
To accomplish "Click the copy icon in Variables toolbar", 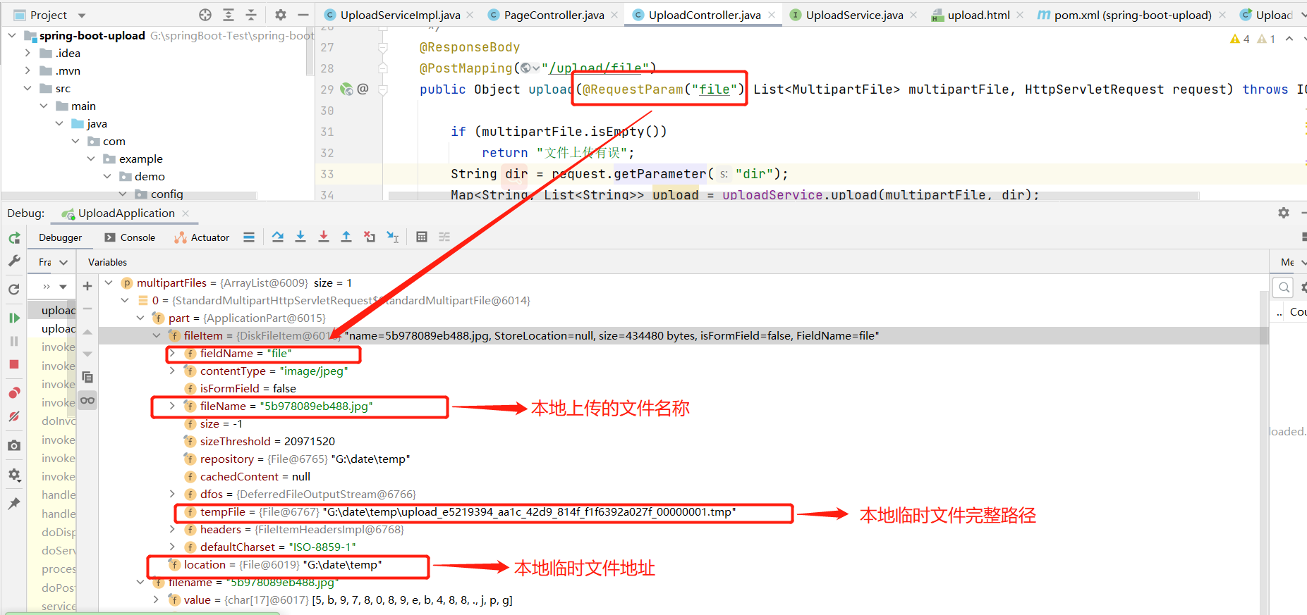I will (87, 378).
